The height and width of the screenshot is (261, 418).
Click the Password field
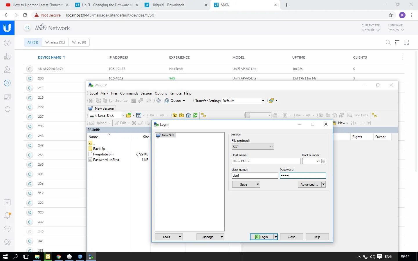tap(303, 175)
